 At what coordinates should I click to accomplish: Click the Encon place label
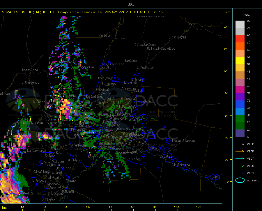pos(192,24)
